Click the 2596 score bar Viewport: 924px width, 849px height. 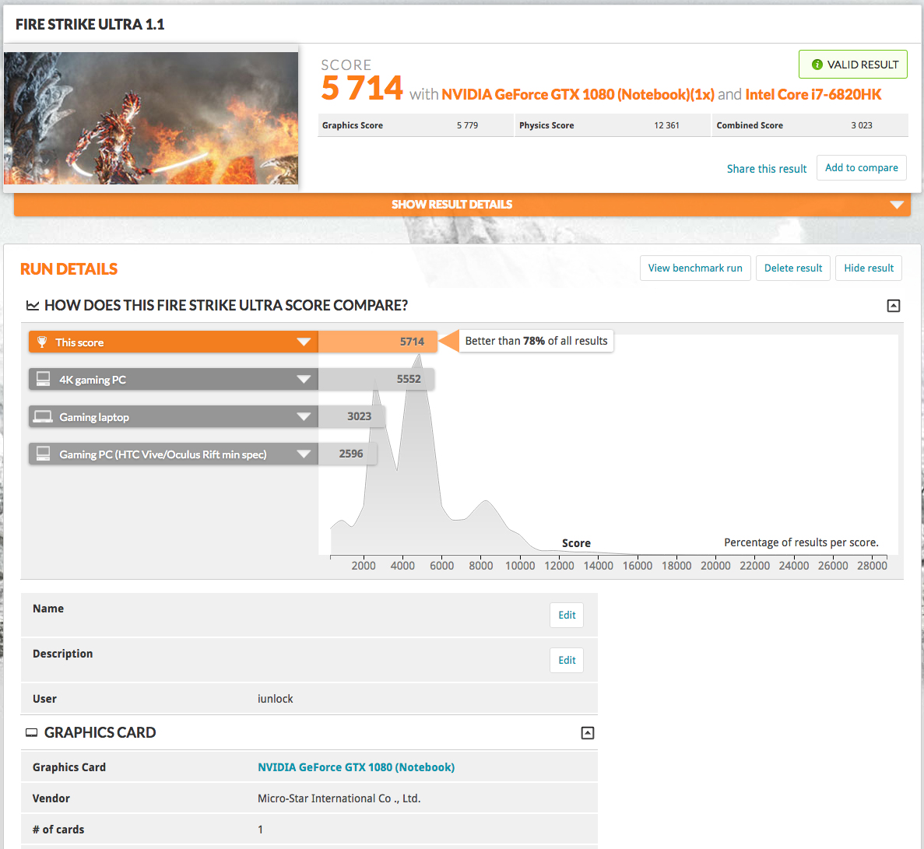tap(348, 454)
